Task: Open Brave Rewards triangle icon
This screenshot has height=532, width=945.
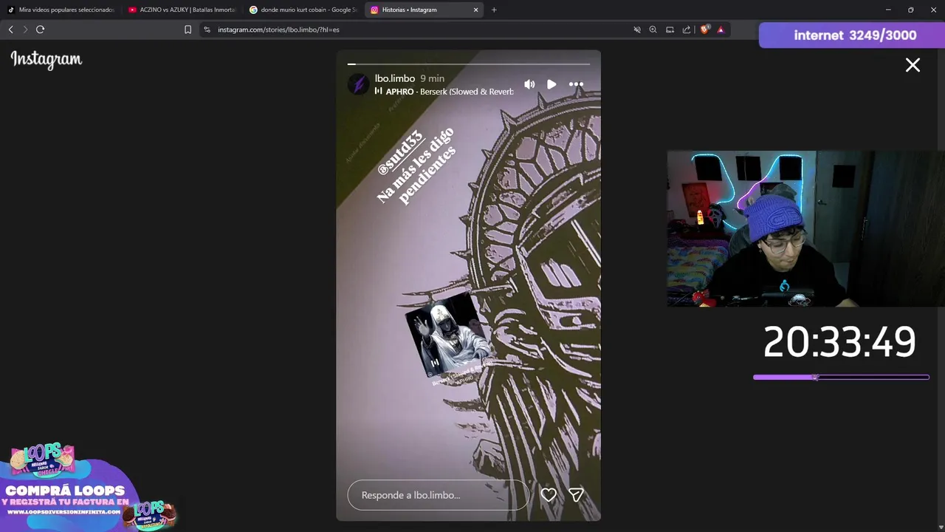Action: pos(721,30)
